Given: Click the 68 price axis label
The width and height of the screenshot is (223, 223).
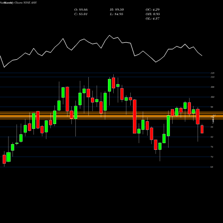Looking at the screenshot, I should 212,167.
